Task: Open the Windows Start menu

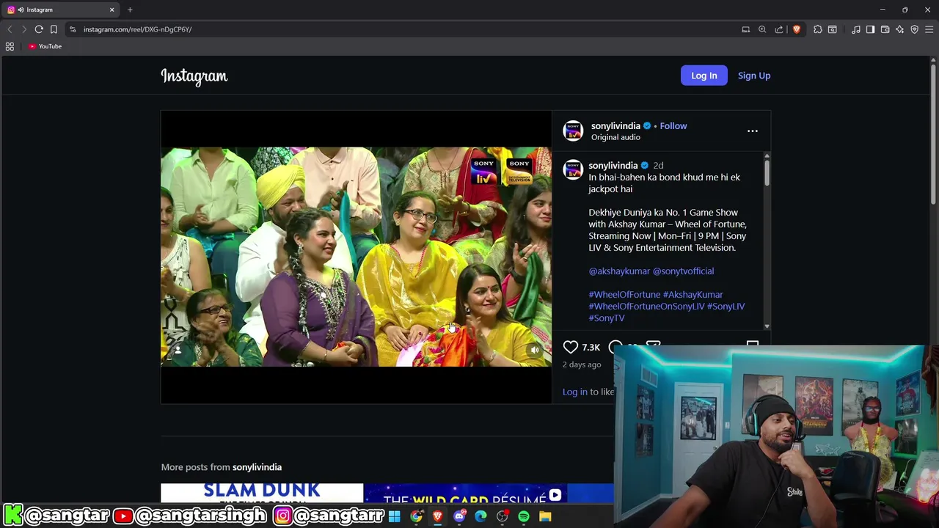Action: tap(395, 516)
